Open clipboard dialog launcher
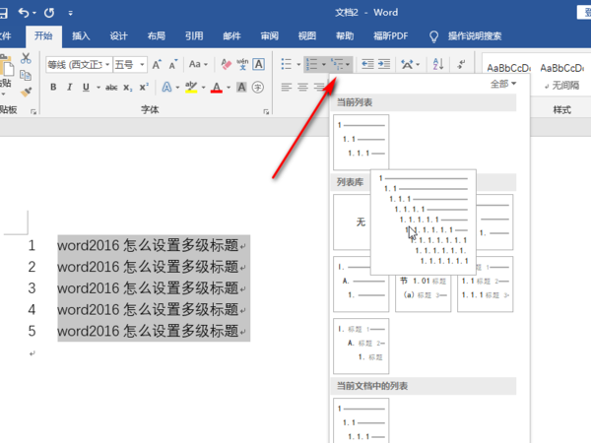Image resolution: width=591 pixels, height=443 pixels. pos(33,111)
